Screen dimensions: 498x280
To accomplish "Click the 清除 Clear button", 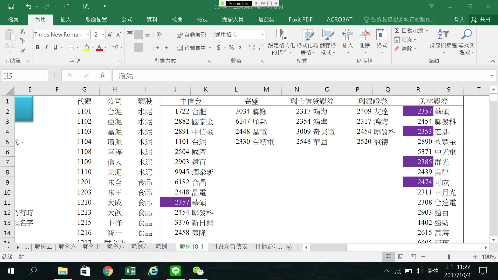I will [x=405, y=48].
